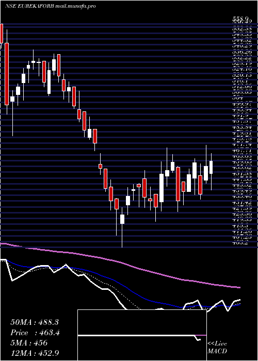Click the '499.97' price axis label
Screen dimensions: 258x361
click(241, 104)
